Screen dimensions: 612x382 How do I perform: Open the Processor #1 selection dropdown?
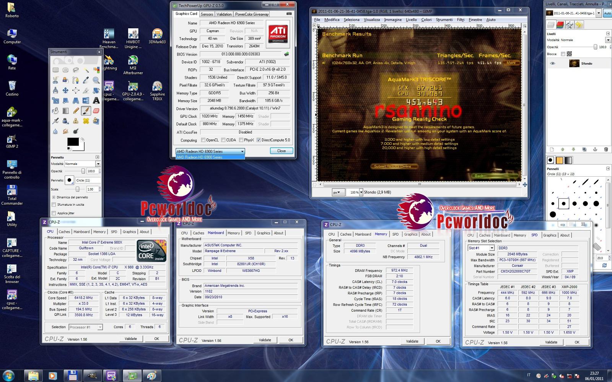[x=86, y=327]
